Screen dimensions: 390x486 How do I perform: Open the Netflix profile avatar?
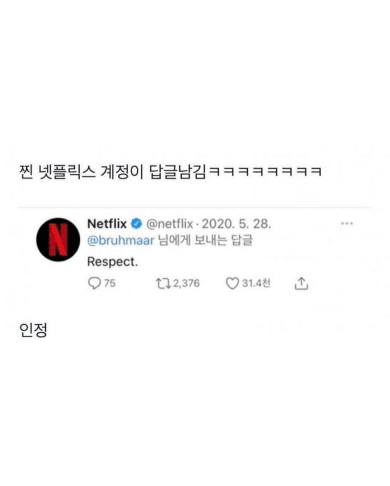(x=58, y=240)
